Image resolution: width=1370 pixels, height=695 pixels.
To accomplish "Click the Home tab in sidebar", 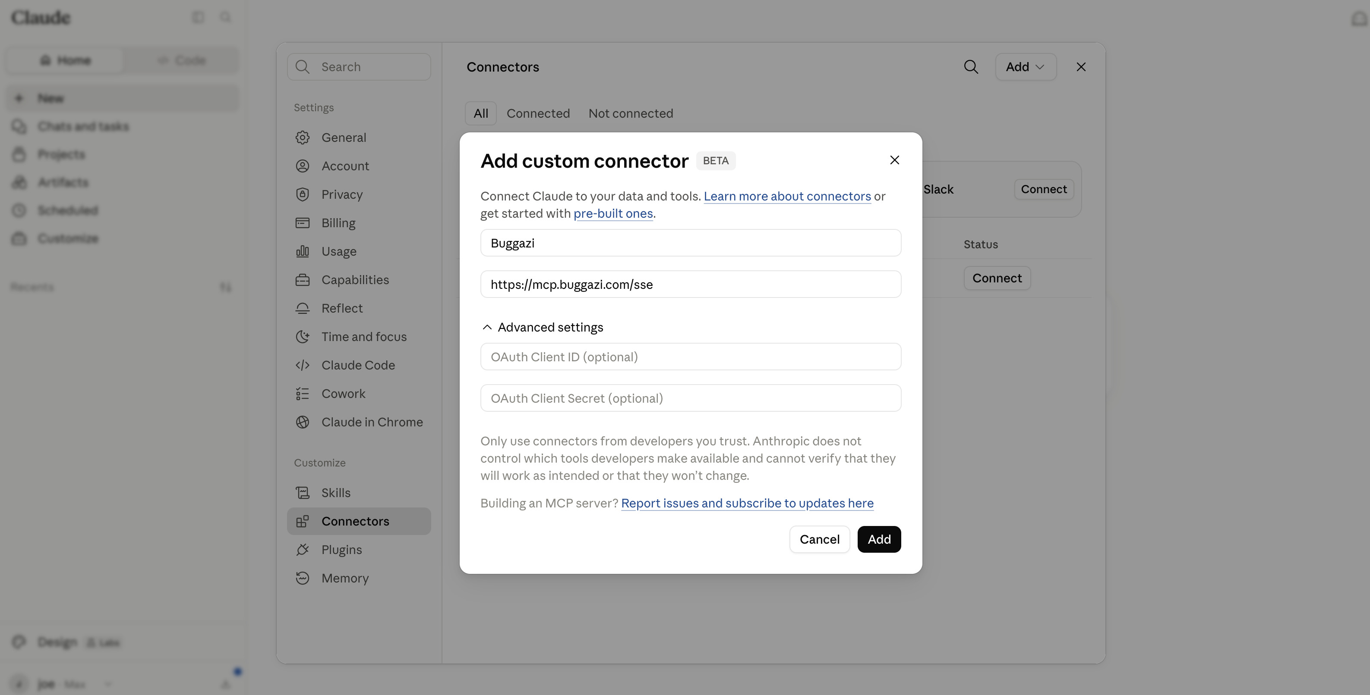I will pyautogui.click(x=66, y=60).
